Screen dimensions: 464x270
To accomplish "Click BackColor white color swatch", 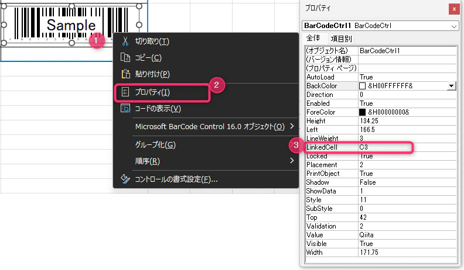I will (362, 86).
